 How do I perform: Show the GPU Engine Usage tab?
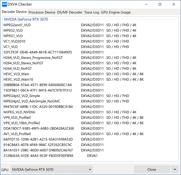pyautogui.click(x=116, y=12)
